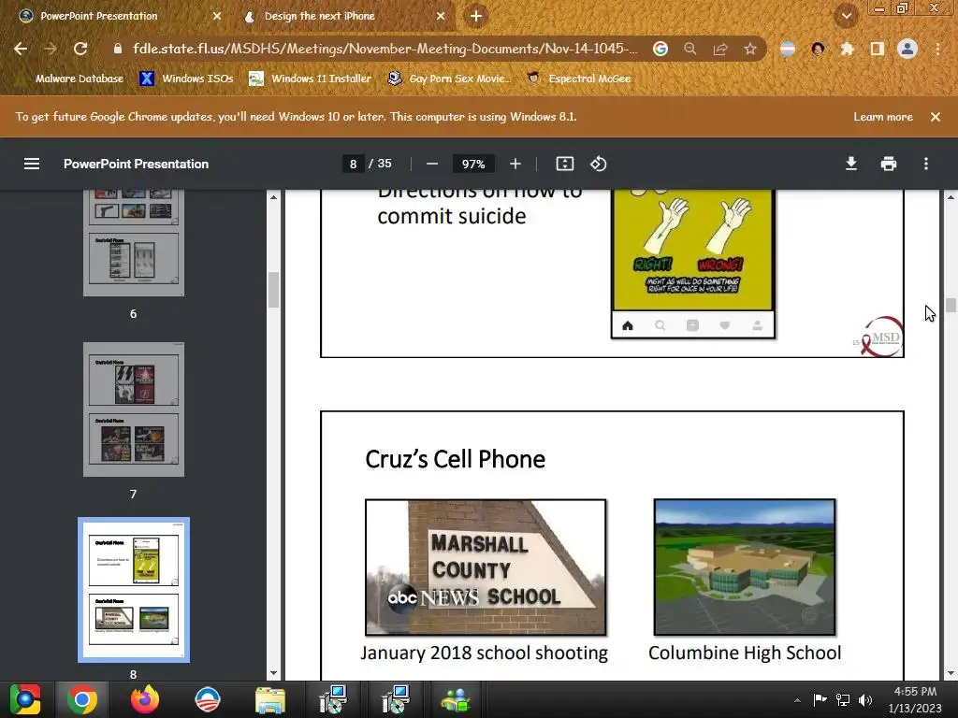Open Firefox from the taskbar

pos(145,699)
